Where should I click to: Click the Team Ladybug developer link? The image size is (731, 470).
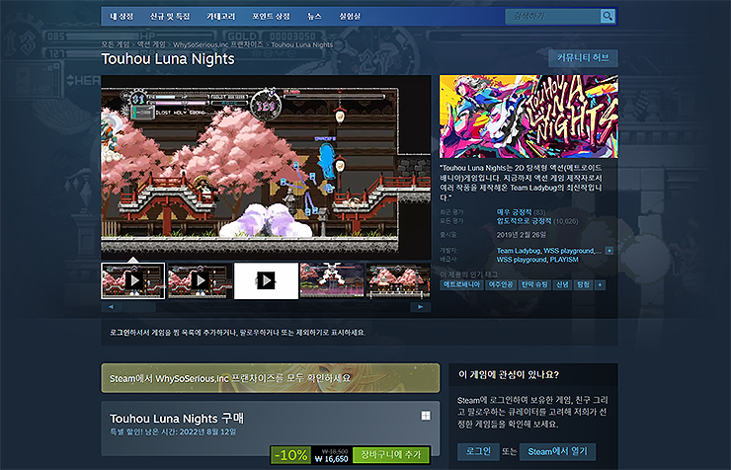pos(518,251)
